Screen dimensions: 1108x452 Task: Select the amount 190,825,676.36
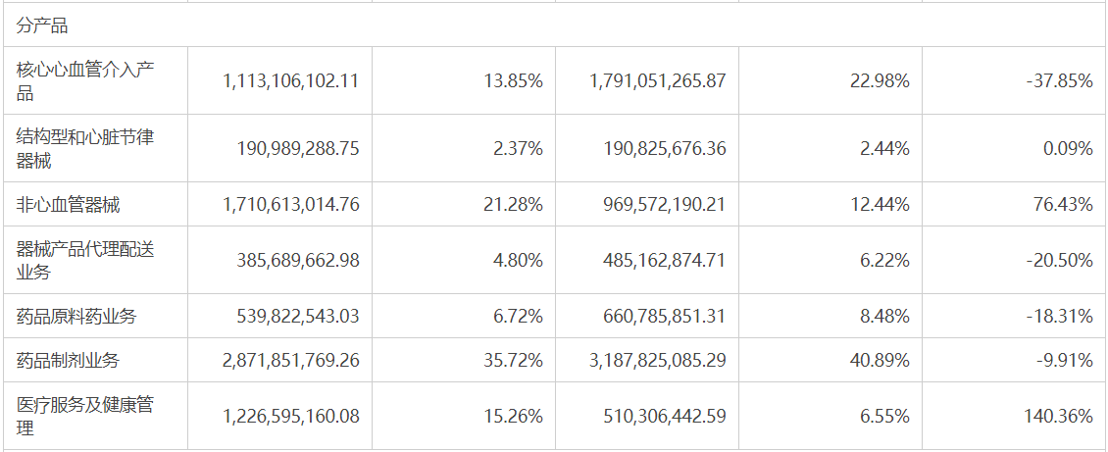(x=658, y=148)
